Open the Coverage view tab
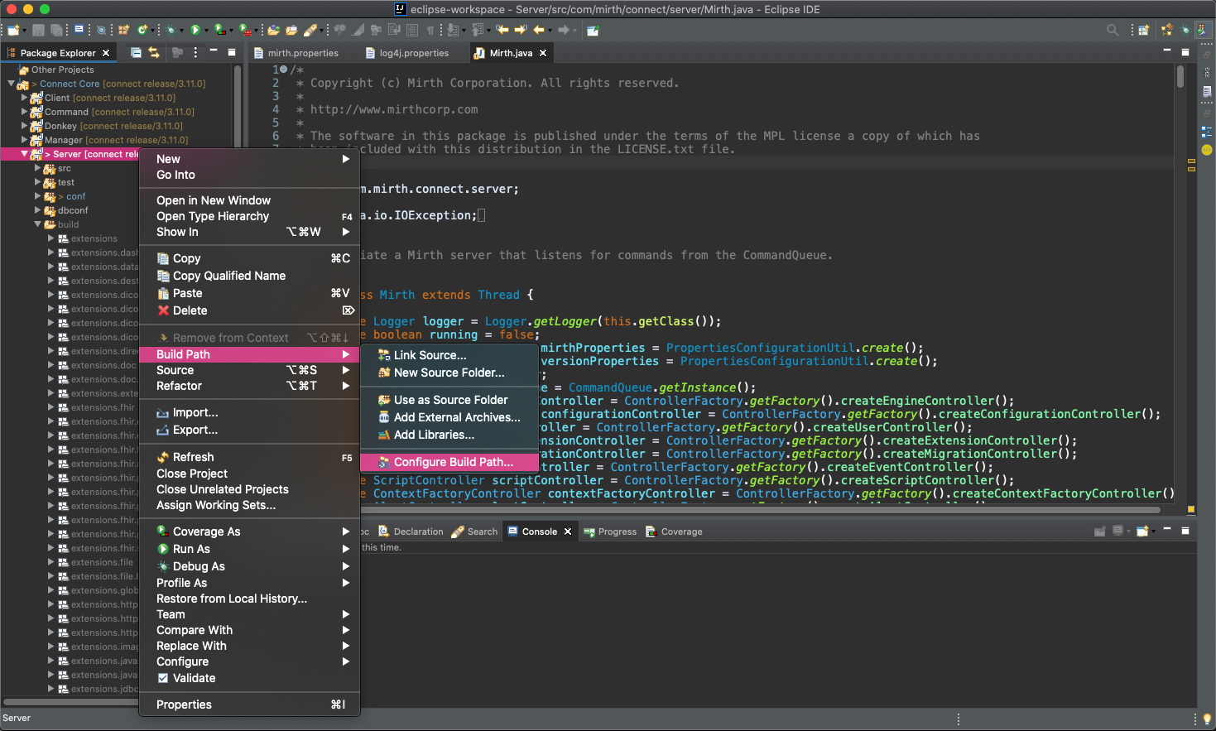The image size is (1216, 731). [674, 531]
